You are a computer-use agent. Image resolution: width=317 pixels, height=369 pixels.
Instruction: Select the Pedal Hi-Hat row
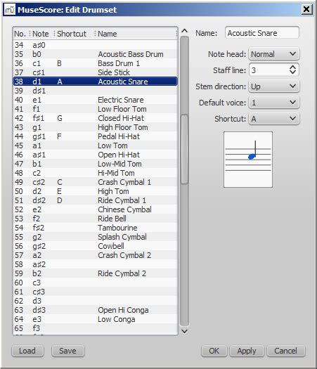[x=96, y=136]
